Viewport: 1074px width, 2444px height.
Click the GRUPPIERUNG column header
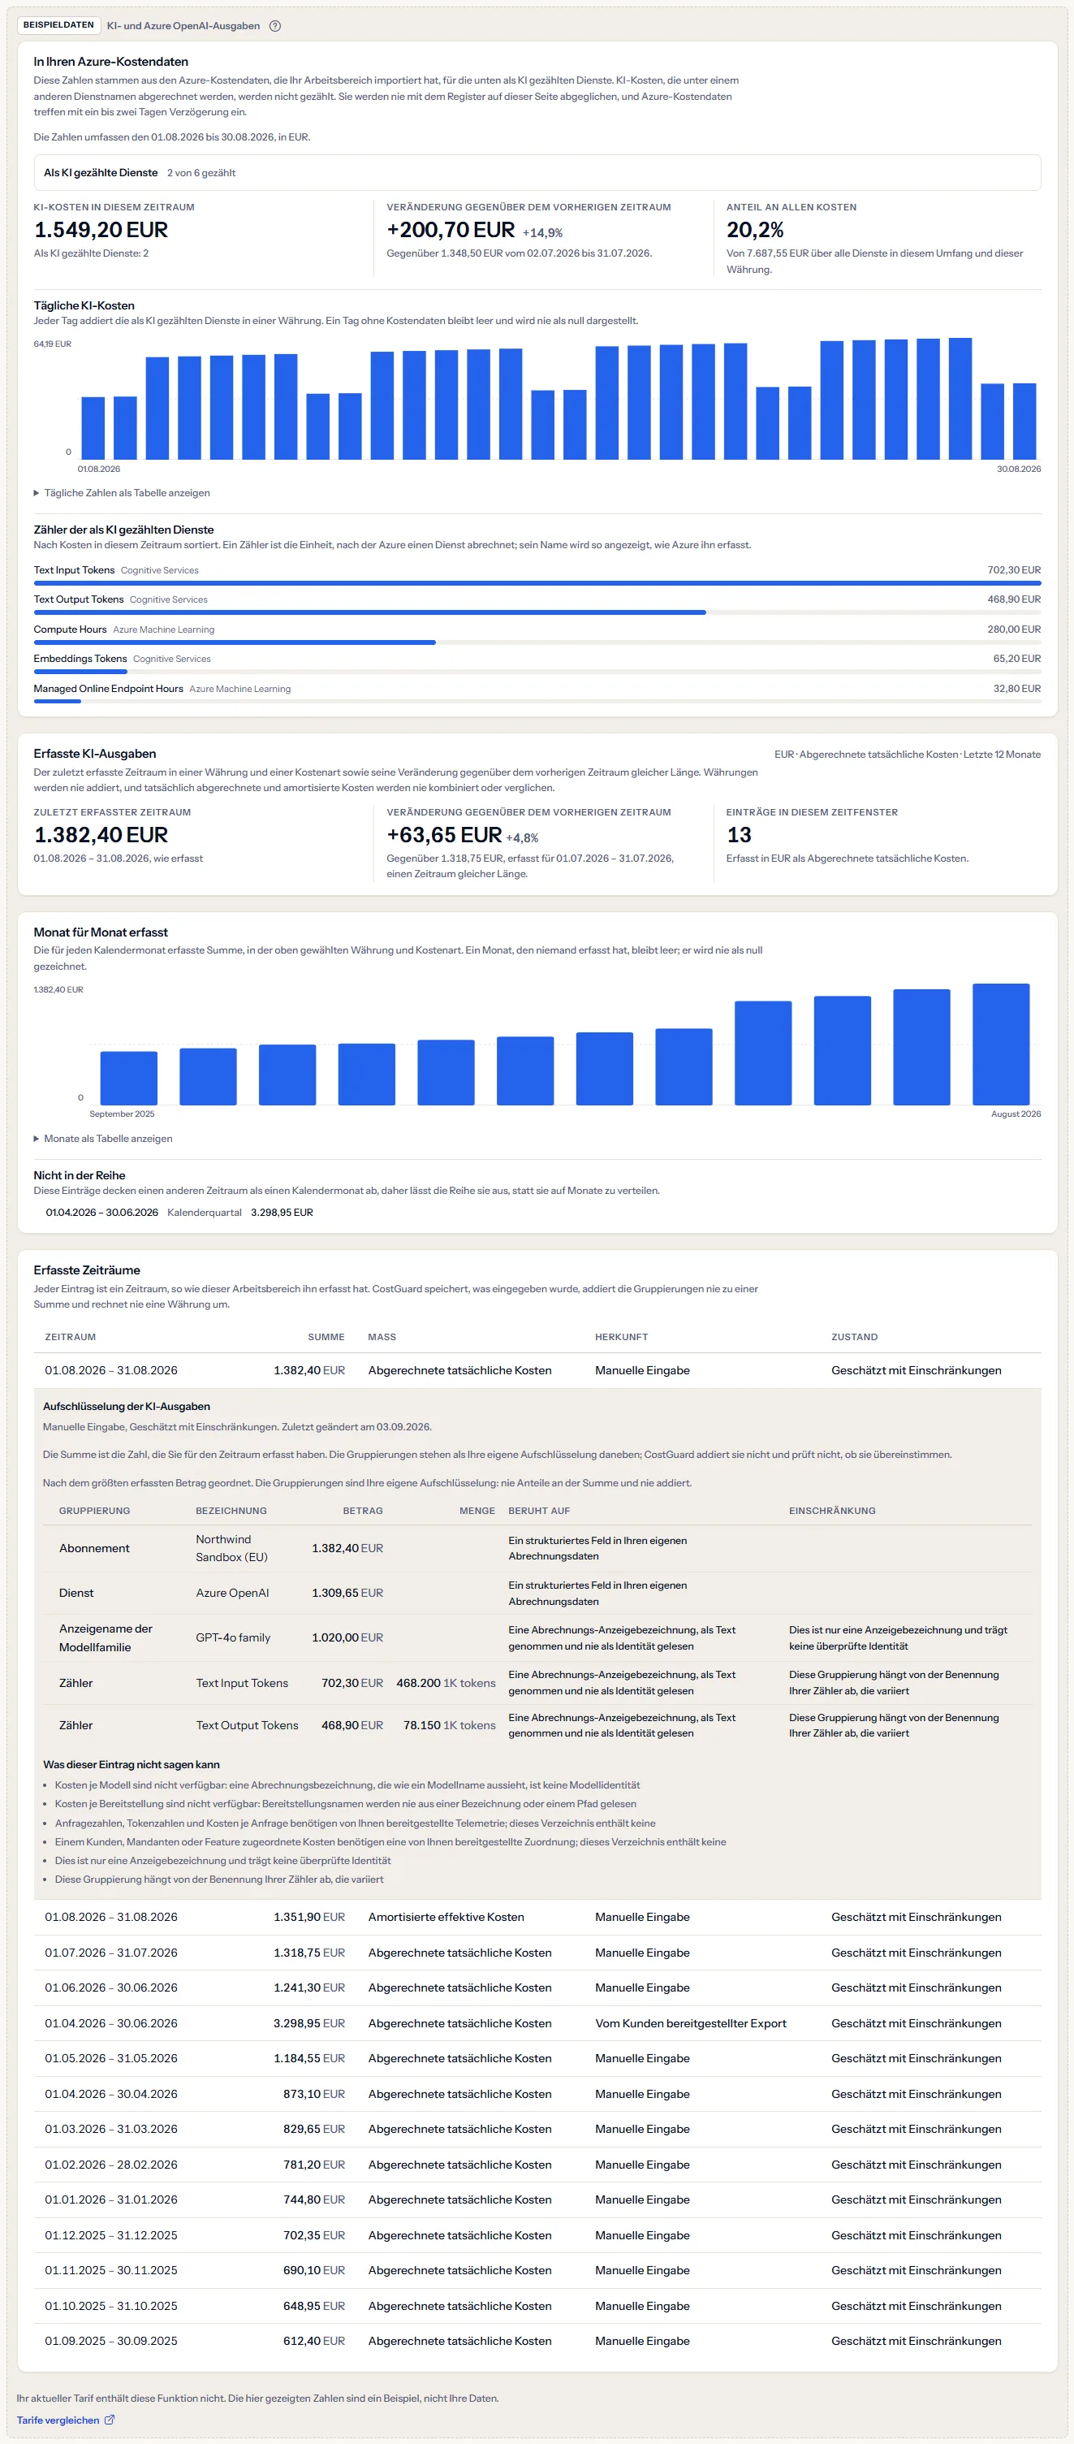pyautogui.click(x=95, y=1511)
